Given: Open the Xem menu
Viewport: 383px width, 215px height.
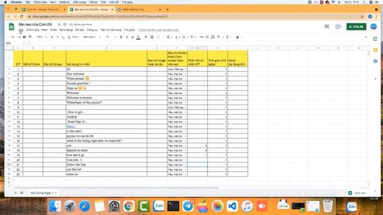Looking at the screenshot, I should click(45, 30).
